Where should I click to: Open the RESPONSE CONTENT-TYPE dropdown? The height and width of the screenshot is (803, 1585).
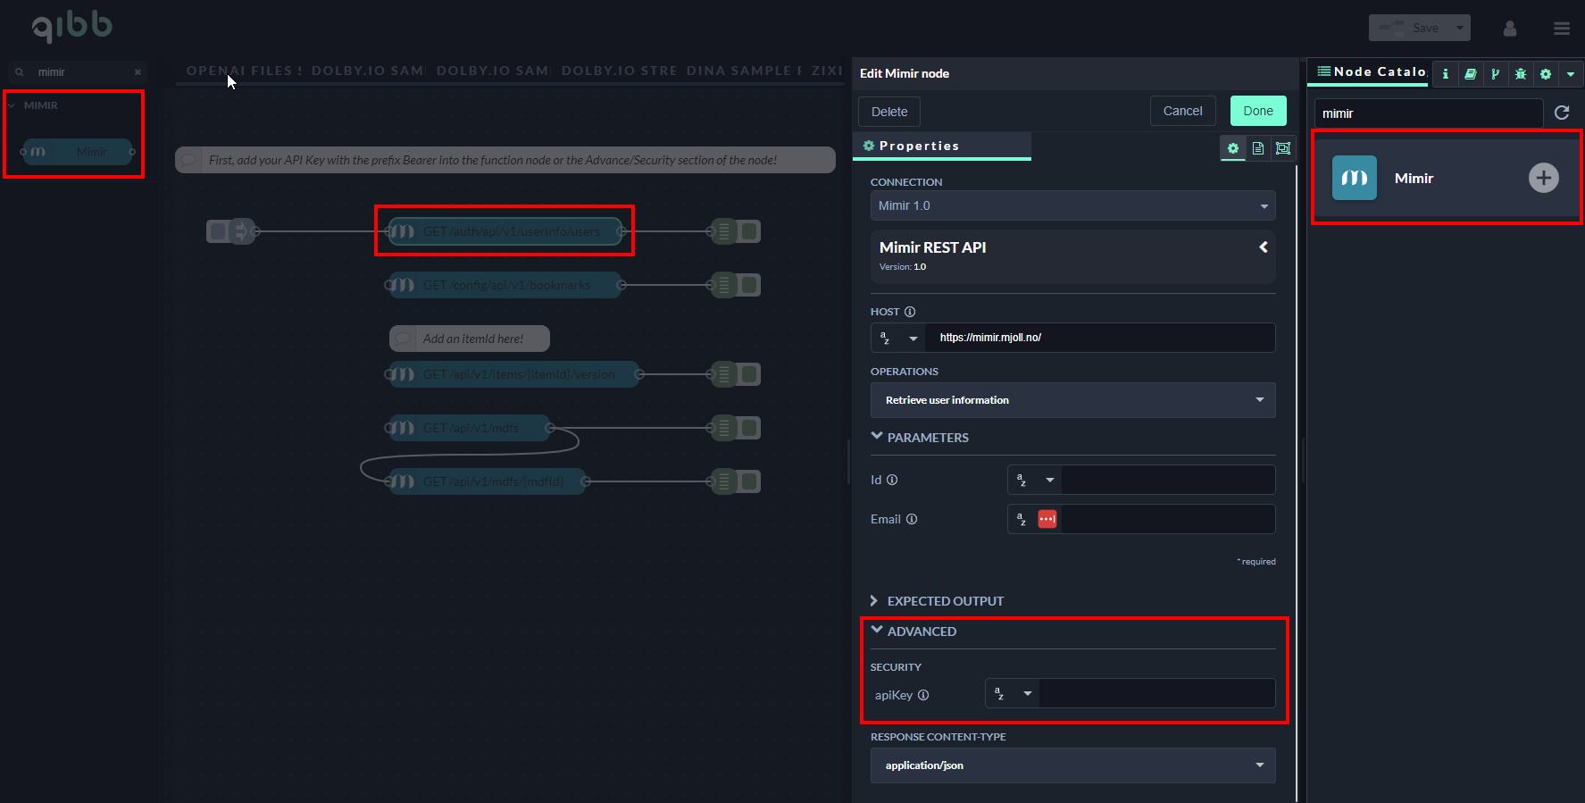pos(1072,765)
